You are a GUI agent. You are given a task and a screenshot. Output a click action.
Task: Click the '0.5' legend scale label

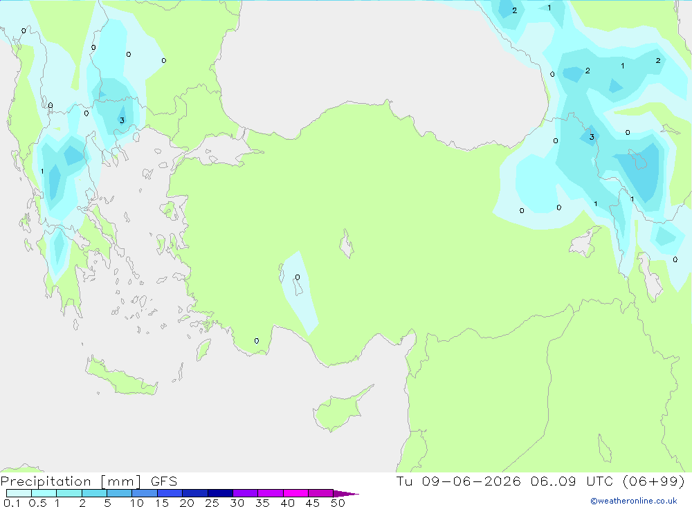point(37,503)
